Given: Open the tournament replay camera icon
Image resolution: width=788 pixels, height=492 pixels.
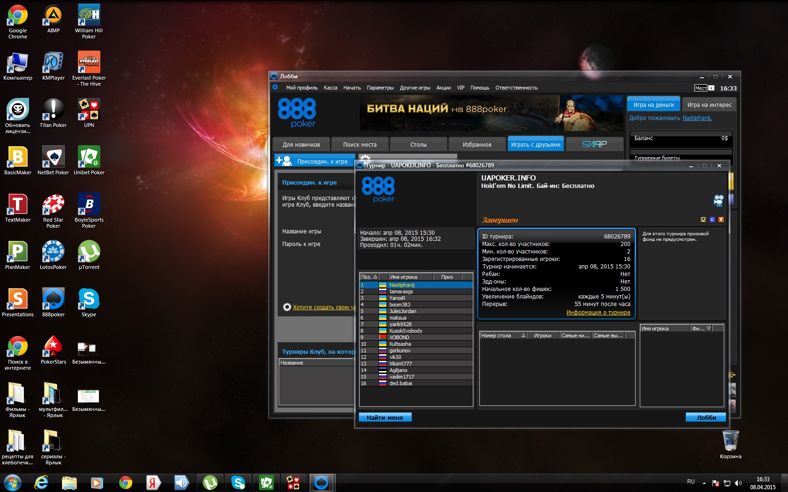Looking at the screenshot, I should click(719, 201).
